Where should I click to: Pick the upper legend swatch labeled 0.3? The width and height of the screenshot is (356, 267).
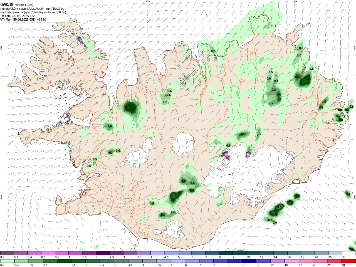pyautogui.click(x=21, y=253)
